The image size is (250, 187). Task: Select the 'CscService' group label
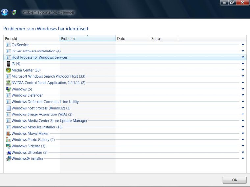(x=20, y=45)
